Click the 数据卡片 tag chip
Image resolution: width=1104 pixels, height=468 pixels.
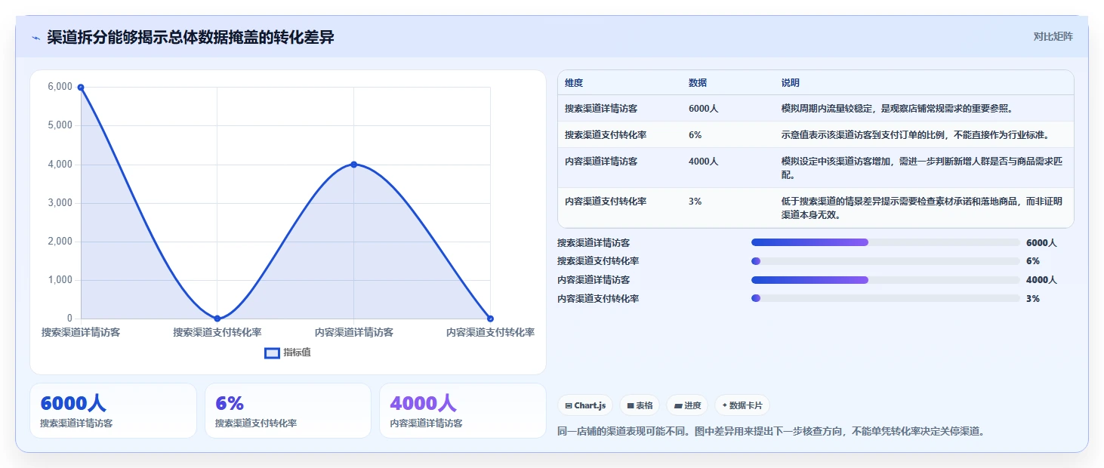point(742,405)
